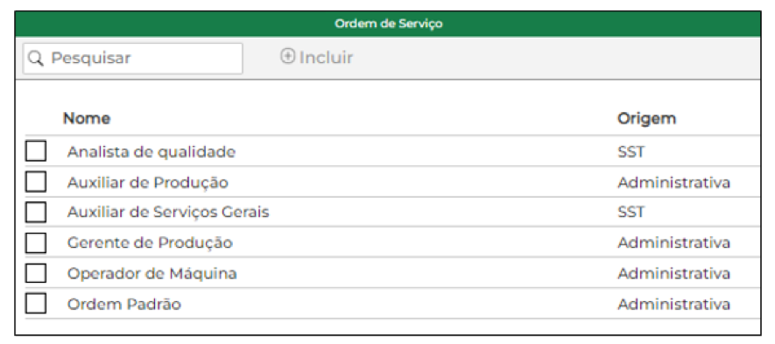Open the Ordem Padrão entry

[x=124, y=304]
